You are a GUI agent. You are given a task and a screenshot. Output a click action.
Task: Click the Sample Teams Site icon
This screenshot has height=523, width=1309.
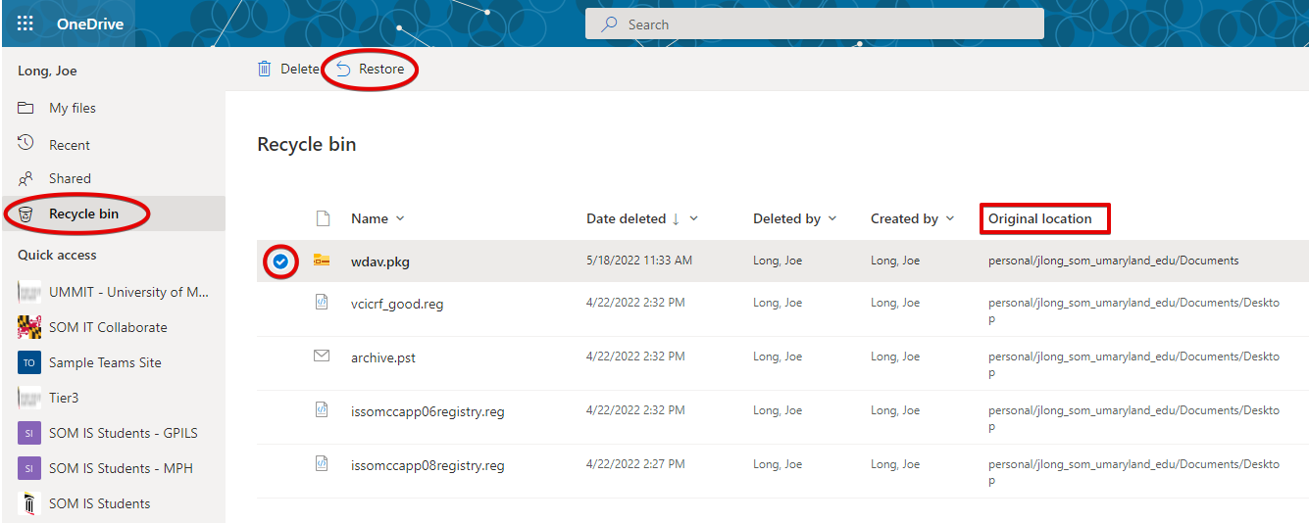[29, 362]
